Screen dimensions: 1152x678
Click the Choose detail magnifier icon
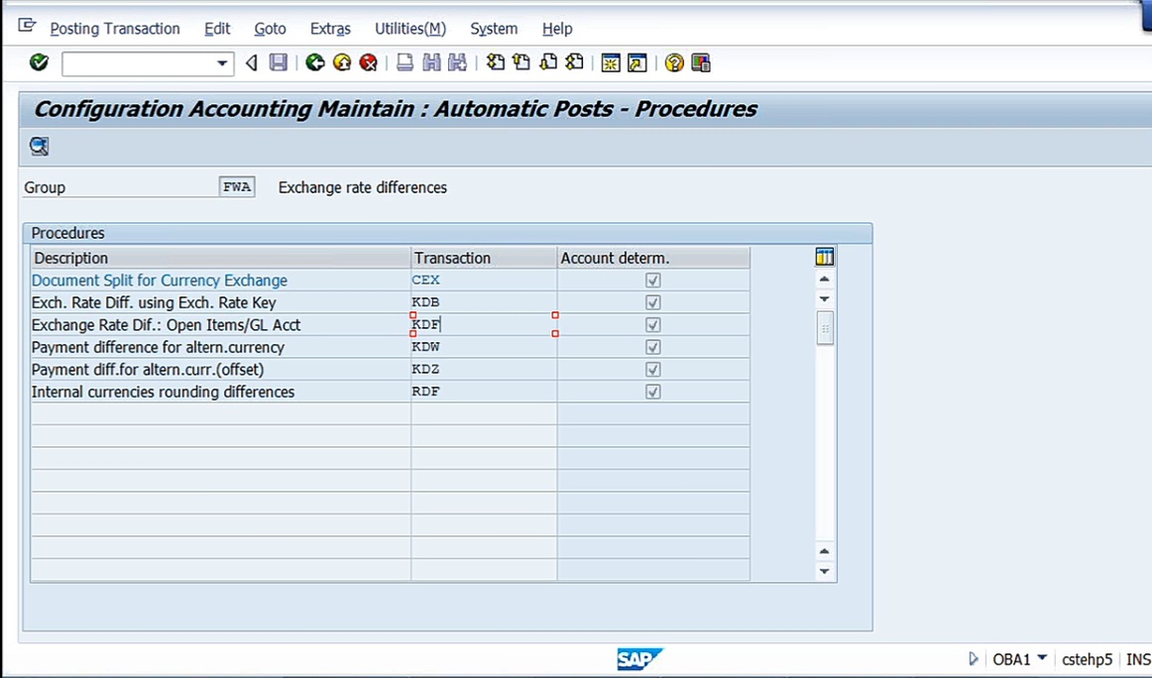pos(39,146)
